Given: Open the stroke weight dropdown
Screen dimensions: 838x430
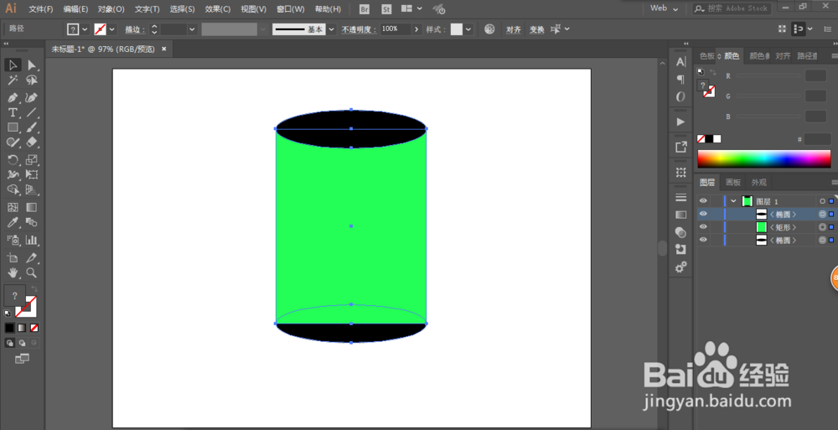Looking at the screenshot, I should [x=193, y=29].
